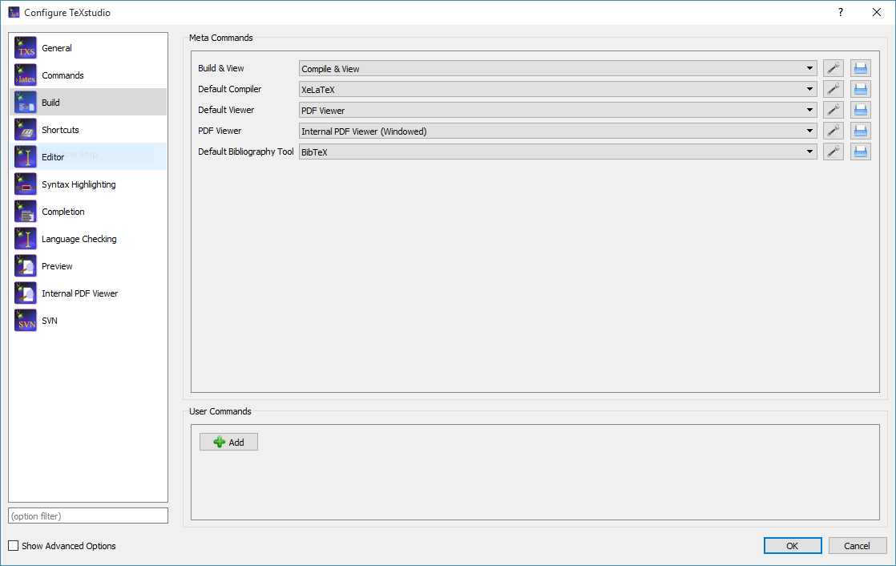Click the Preview category icon
The height and width of the screenshot is (566, 896).
(26, 266)
